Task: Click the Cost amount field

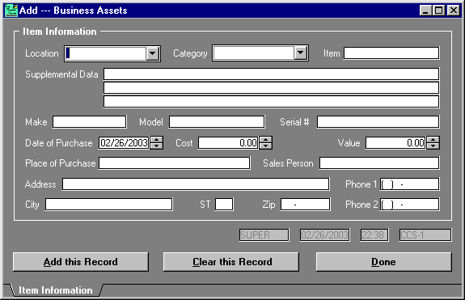Action: (228, 143)
